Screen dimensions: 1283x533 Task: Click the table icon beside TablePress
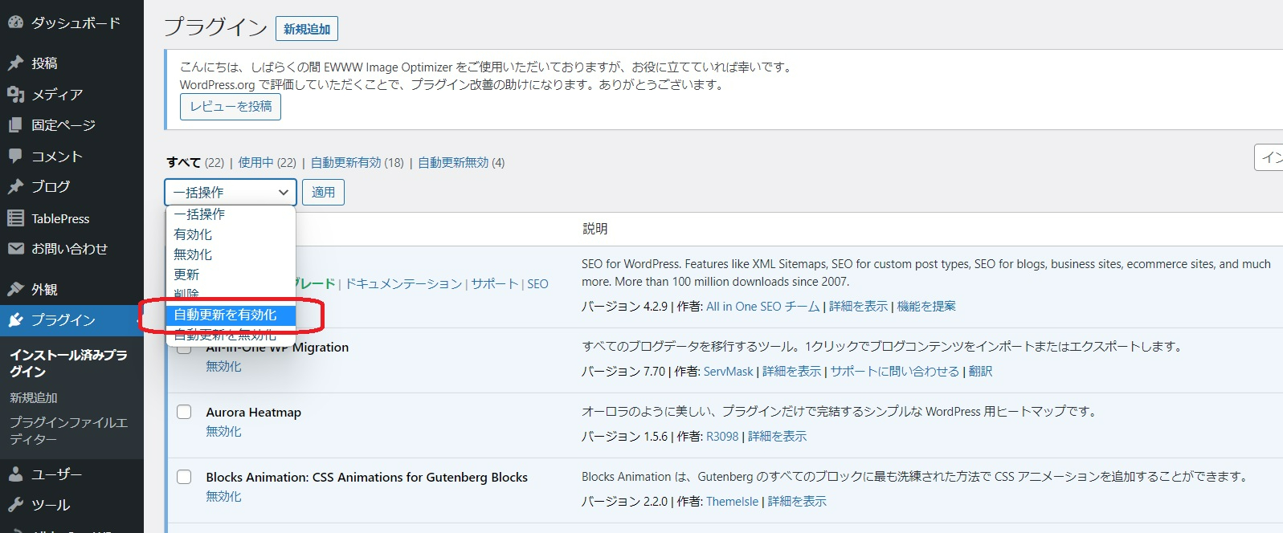15,218
